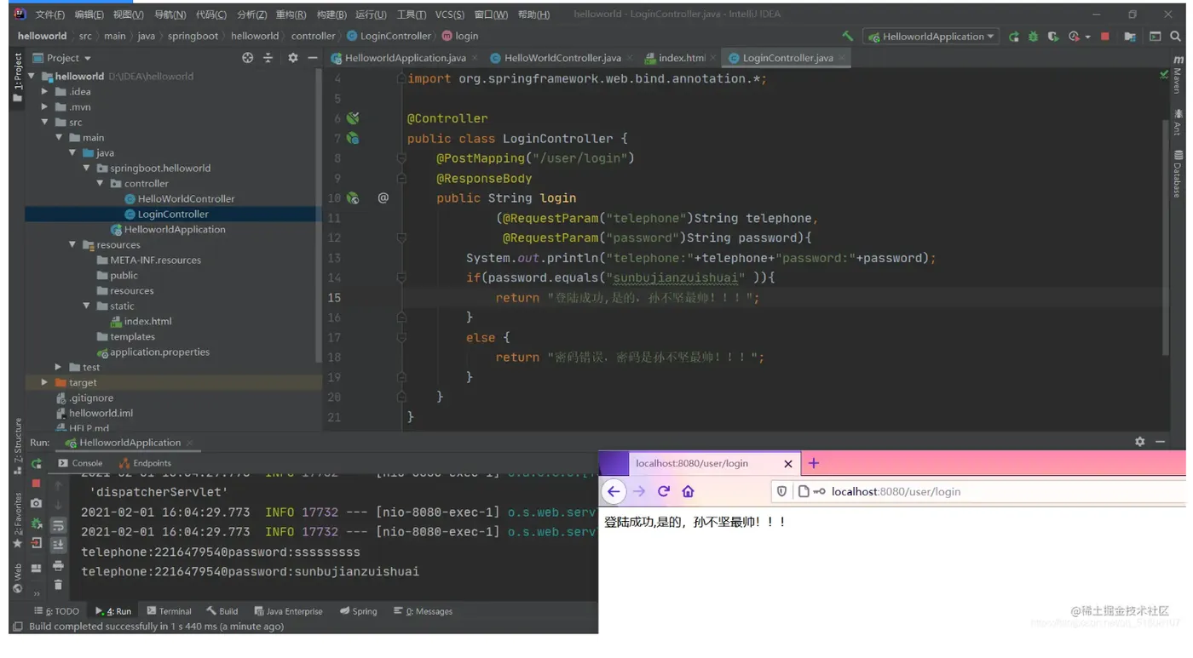Click the Spring gutter icon beside line 6

tap(353, 118)
